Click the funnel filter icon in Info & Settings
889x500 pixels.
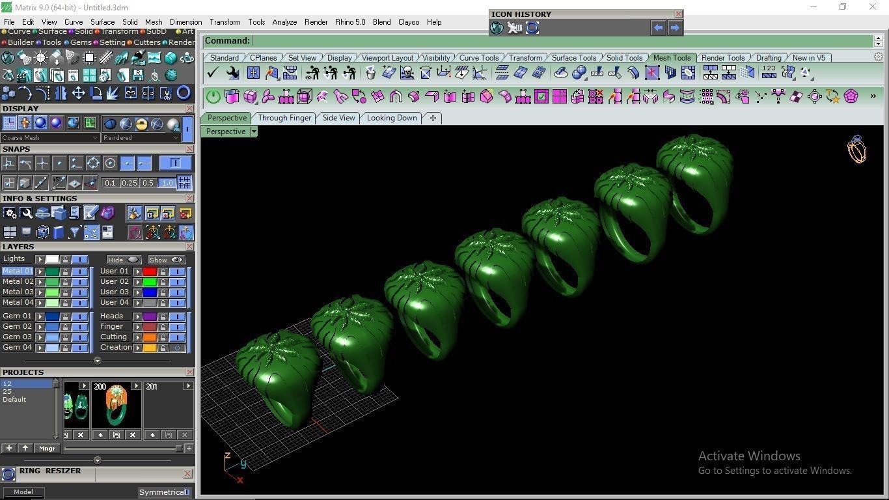click(x=75, y=232)
